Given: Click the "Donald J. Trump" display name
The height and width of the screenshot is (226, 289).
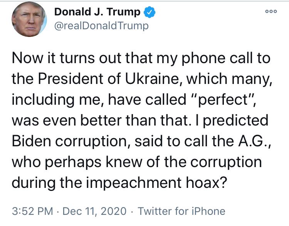Looking at the screenshot, I should point(97,12).
